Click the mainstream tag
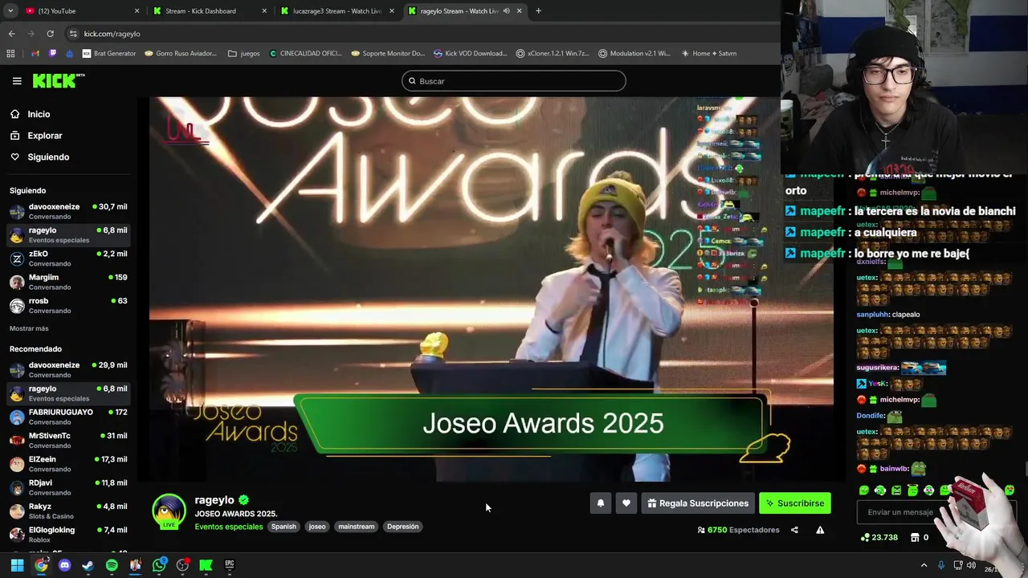 pos(357,527)
